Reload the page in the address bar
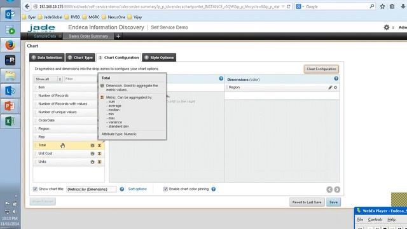Screen dimensions: 407x229 tap(288, 6)
